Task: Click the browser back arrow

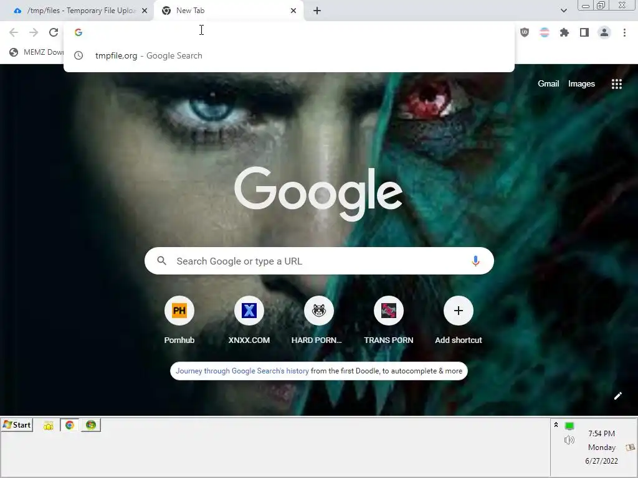Action: pos(14,32)
